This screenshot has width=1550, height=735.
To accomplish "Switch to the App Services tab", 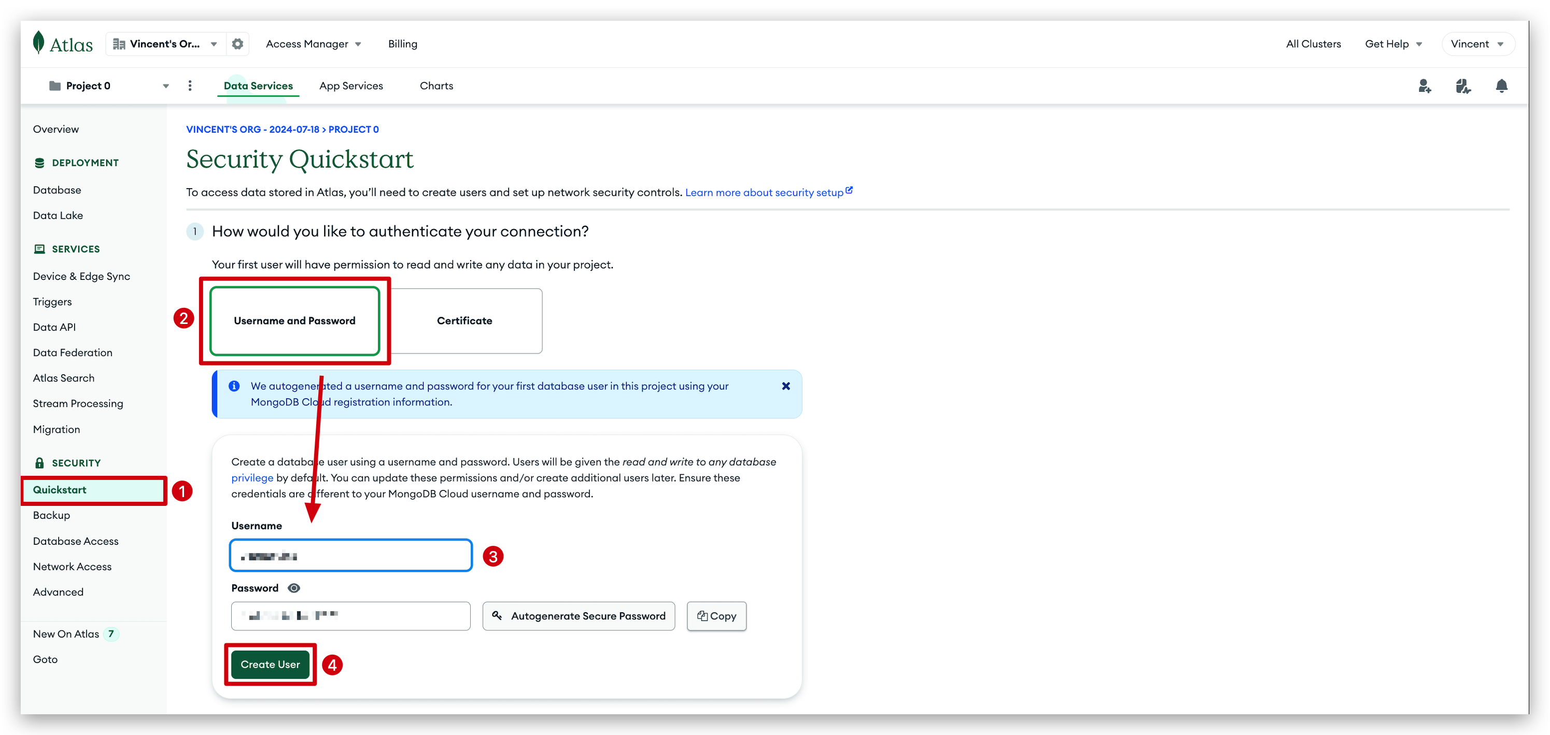I will pyautogui.click(x=351, y=86).
